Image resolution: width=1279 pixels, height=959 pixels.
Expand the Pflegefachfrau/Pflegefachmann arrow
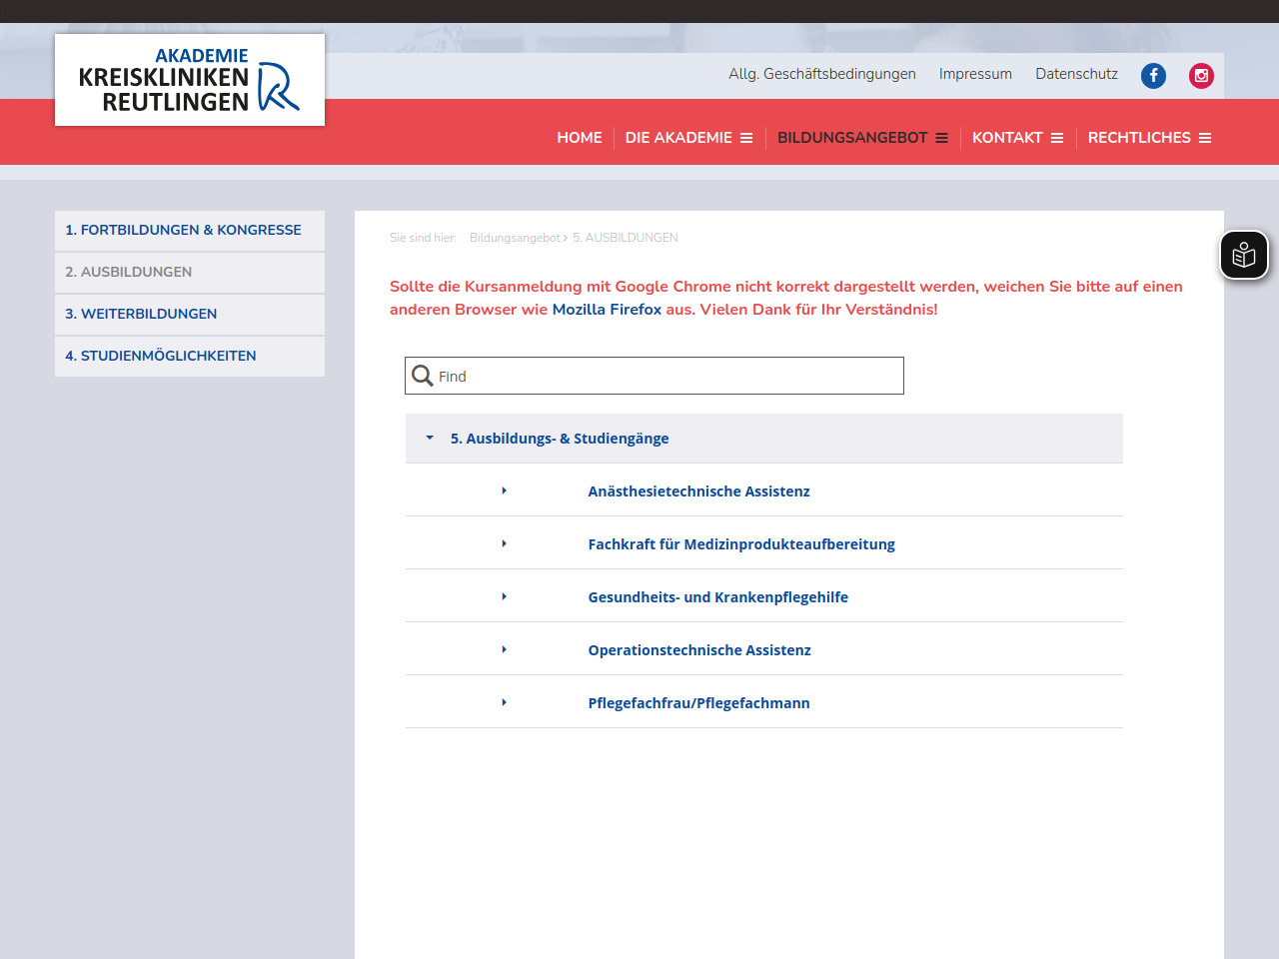coord(504,702)
